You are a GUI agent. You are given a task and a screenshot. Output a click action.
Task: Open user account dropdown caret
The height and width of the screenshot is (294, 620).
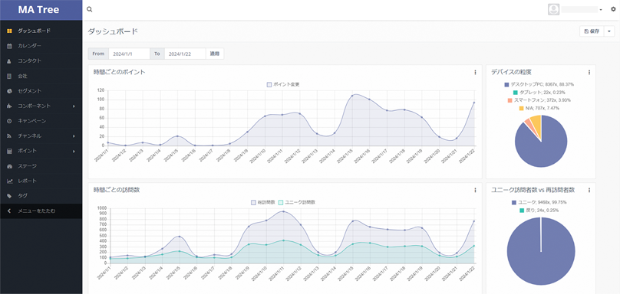601,9
